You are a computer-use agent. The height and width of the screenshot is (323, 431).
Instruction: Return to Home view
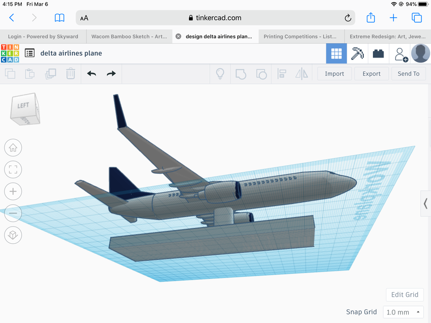(13, 147)
